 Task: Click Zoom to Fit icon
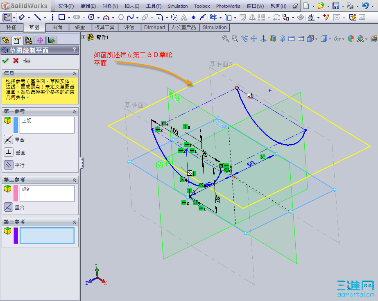[225, 38]
